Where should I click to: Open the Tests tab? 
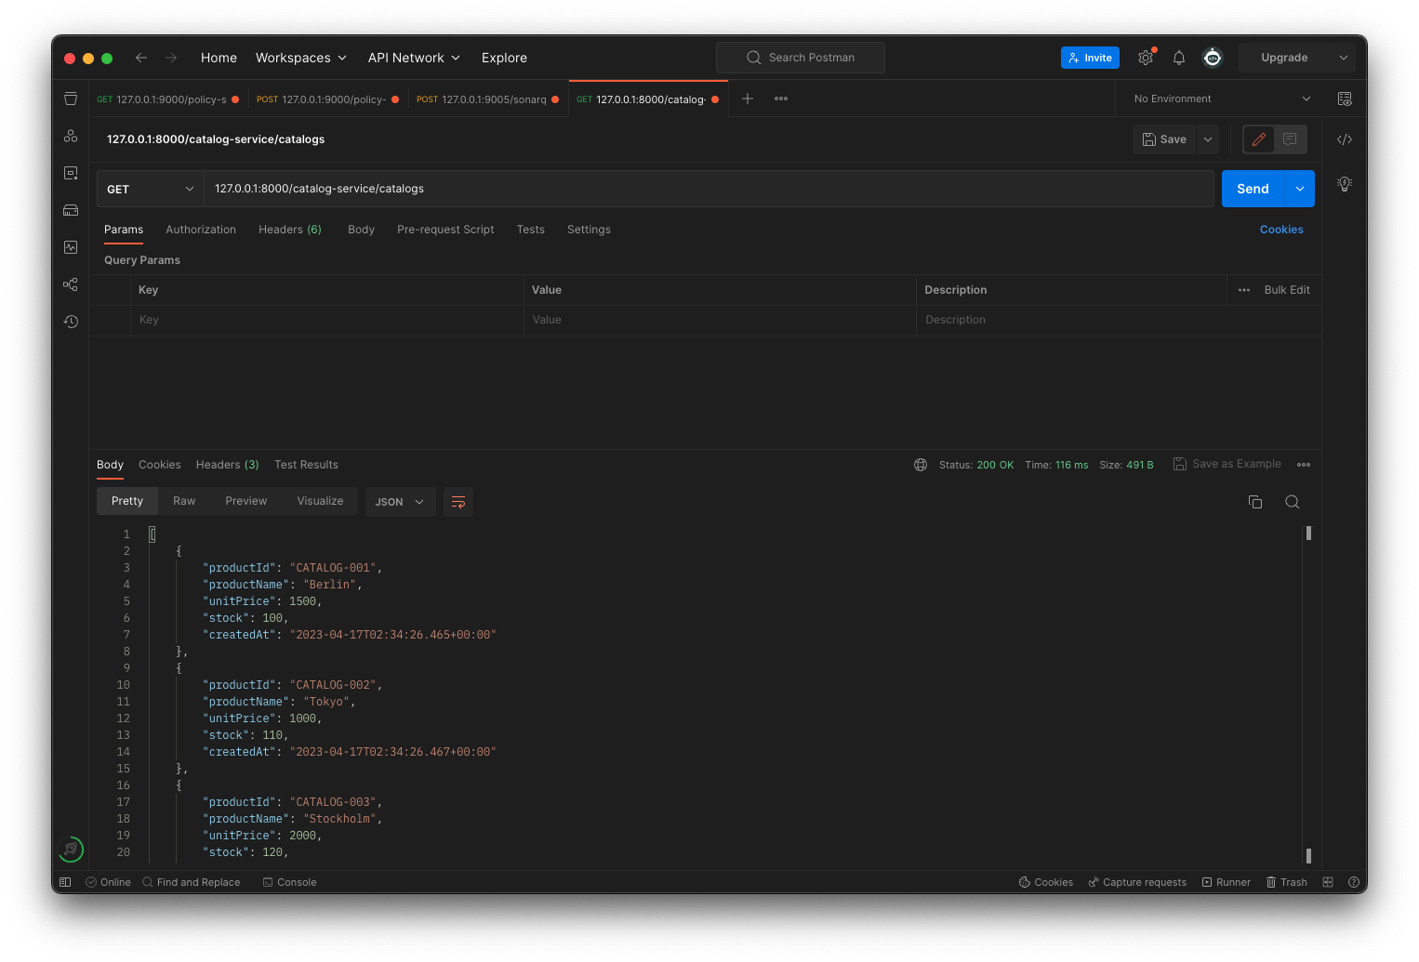[531, 230]
